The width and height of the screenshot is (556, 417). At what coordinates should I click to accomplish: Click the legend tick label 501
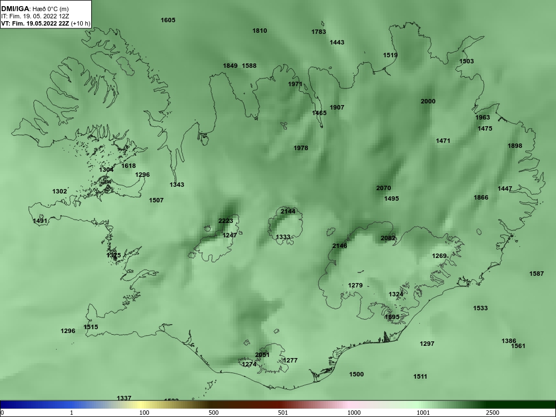[283, 413]
